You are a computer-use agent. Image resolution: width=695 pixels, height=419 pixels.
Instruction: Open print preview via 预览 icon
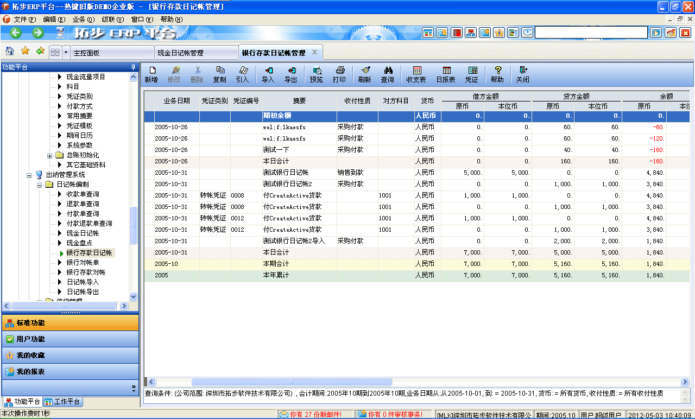[x=316, y=74]
